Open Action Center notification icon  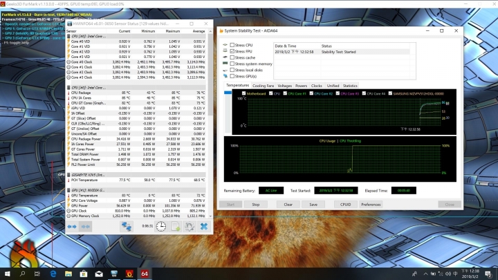click(489, 274)
